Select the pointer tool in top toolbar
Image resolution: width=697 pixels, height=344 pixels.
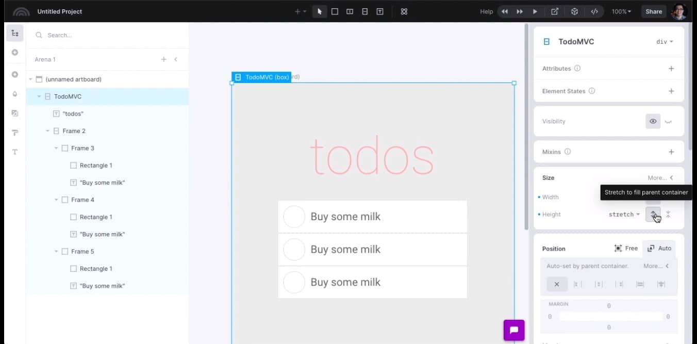point(320,11)
